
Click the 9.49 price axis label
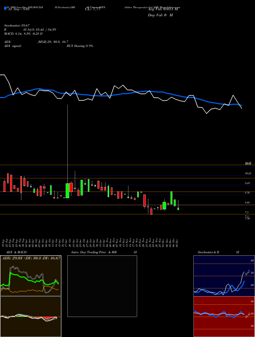click(248, 183)
